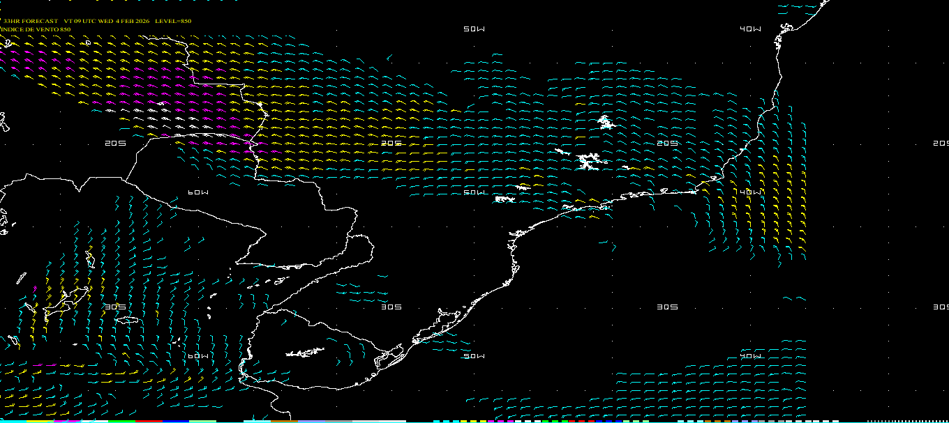Image resolution: width=949 pixels, height=423 pixels.
Task: Click the 30S label right of 40W
Action: tap(941, 307)
